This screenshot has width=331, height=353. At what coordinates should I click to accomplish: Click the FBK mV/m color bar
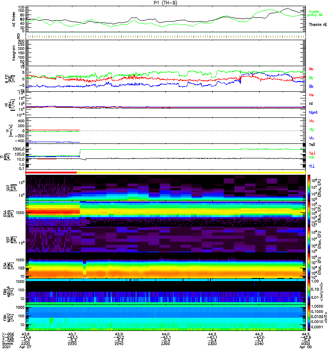point(309,292)
